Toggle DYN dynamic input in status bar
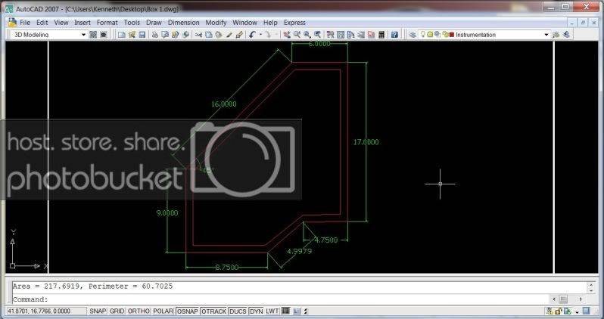The height and width of the screenshot is (319, 604). coord(256,311)
